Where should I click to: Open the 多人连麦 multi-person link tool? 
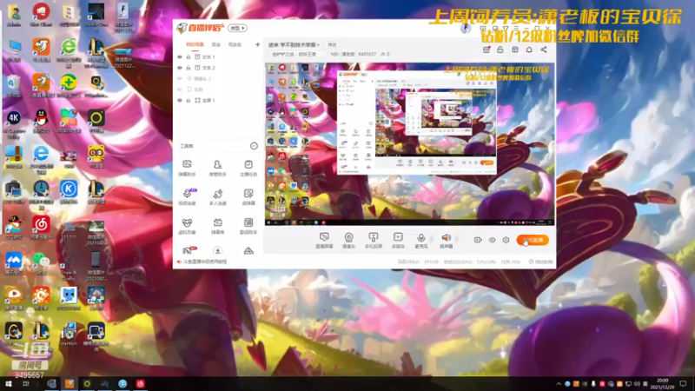tap(217, 197)
